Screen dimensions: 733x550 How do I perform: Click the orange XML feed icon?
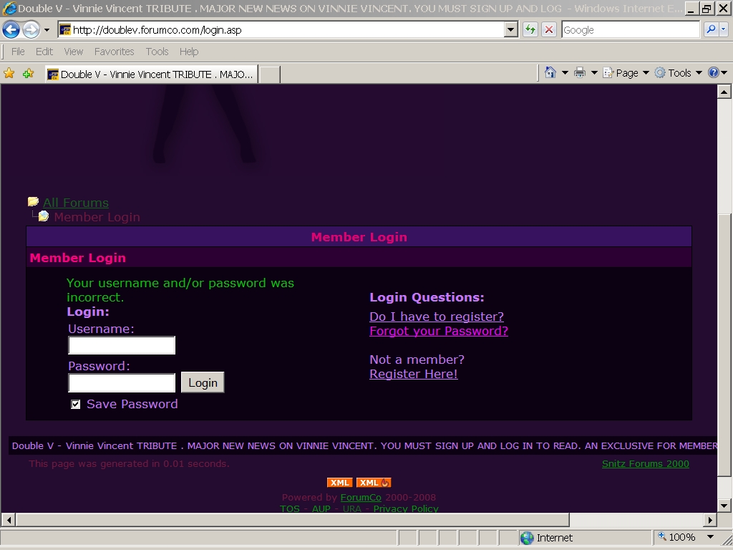[x=340, y=483]
